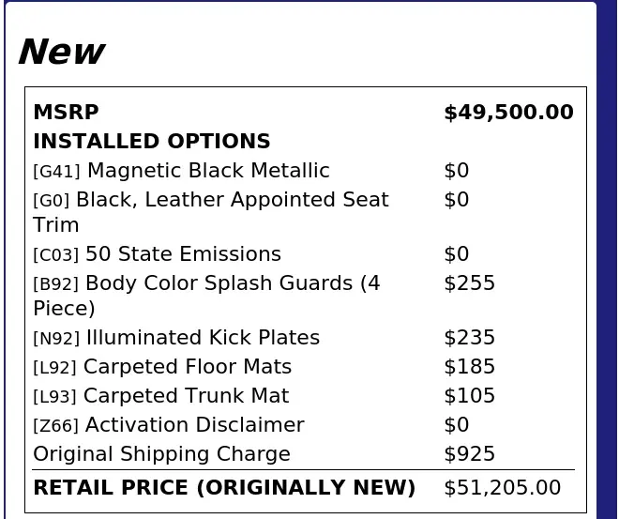Click the $49,500.00 MSRP value

click(509, 113)
